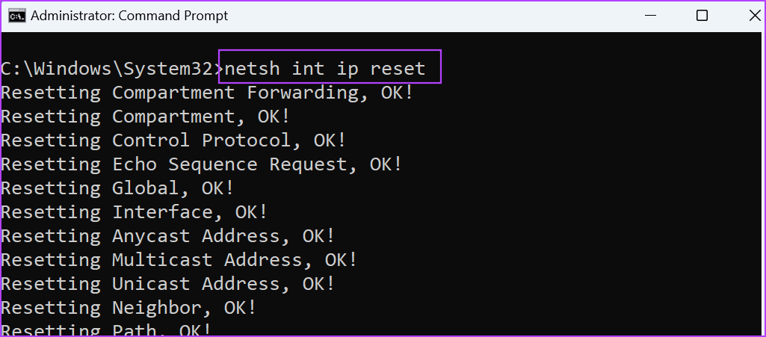Click the Resetting Multicast Address line

click(x=179, y=260)
